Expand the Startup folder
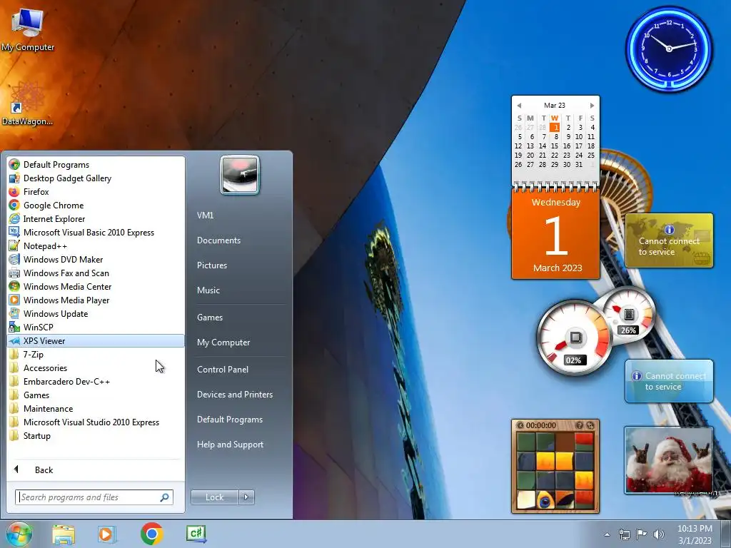The height and width of the screenshot is (548, 731). point(96,435)
